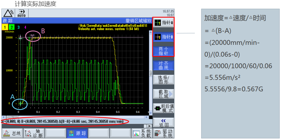The width and height of the screenshot is (281, 140).
Task: Click the horizontal scrollbar left arrow
Action: pyautogui.click(x=3, y=117)
